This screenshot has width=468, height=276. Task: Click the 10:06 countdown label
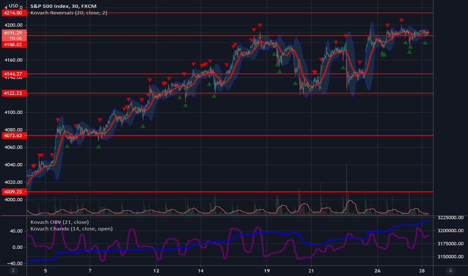tap(16, 38)
